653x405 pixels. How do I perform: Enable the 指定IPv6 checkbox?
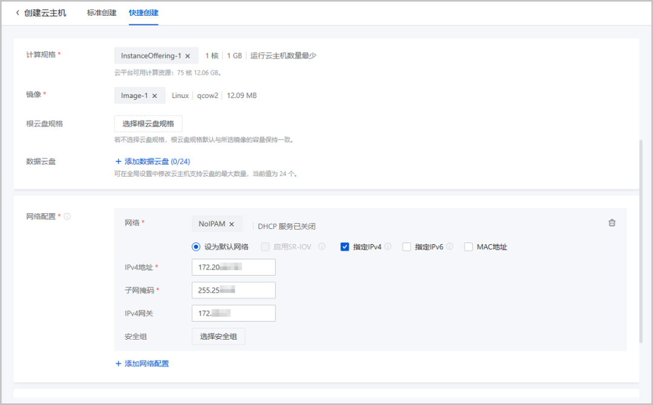pyautogui.click(x=407, y=247)
